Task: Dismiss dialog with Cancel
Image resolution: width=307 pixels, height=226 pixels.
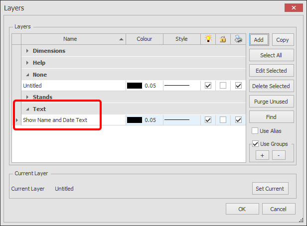Action: (x=279, y=209)
